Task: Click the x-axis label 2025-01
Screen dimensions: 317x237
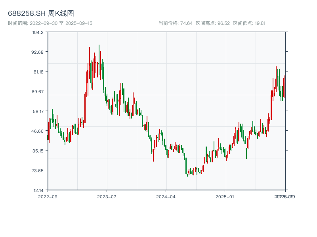Action: (225, 197)
